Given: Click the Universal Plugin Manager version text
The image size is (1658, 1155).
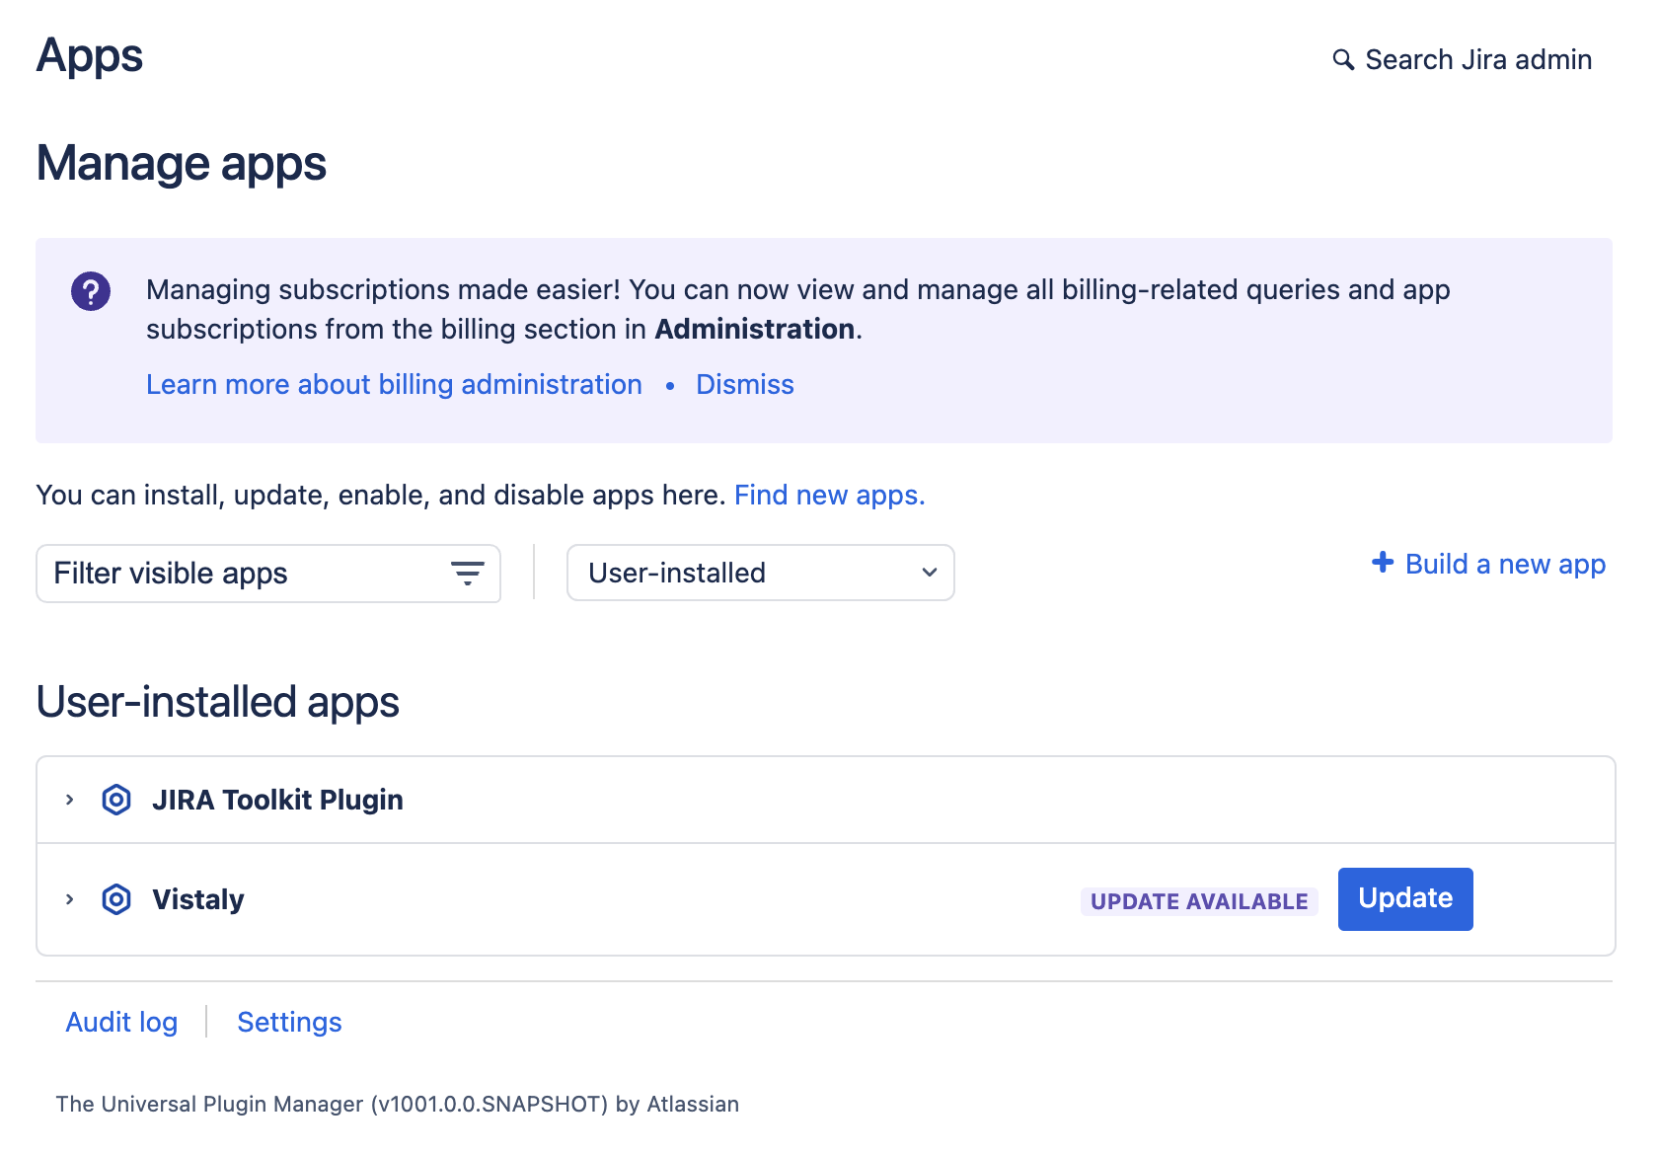Looking at the screenshot, I should (x=397, y=1104).
